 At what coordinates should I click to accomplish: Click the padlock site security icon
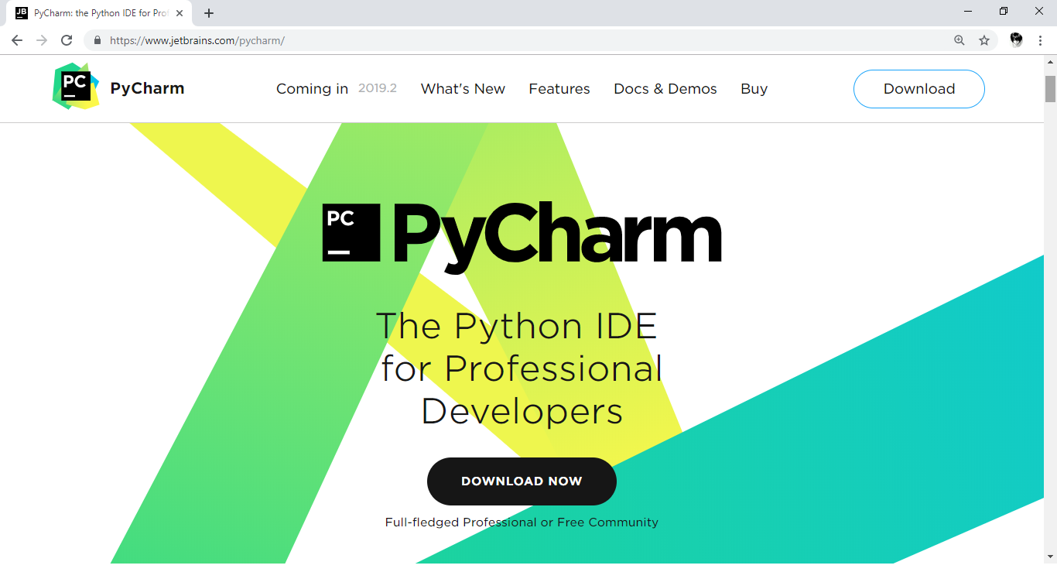point(97,40)
